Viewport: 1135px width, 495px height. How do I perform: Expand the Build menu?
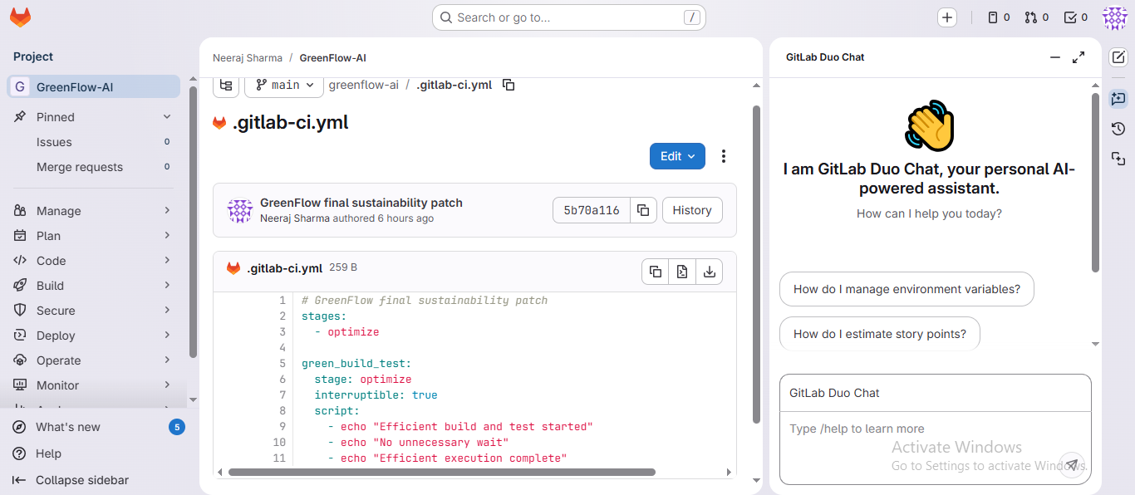coord(93,286)
